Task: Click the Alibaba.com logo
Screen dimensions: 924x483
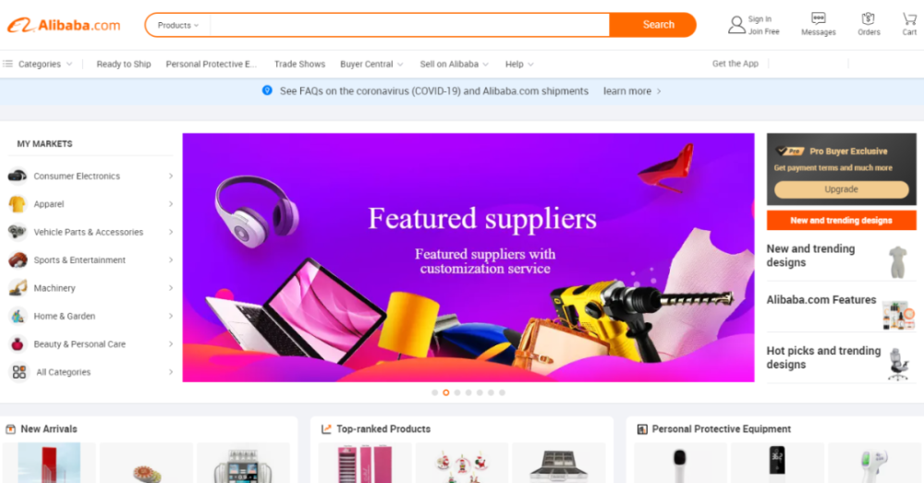Action: (64, 25)
